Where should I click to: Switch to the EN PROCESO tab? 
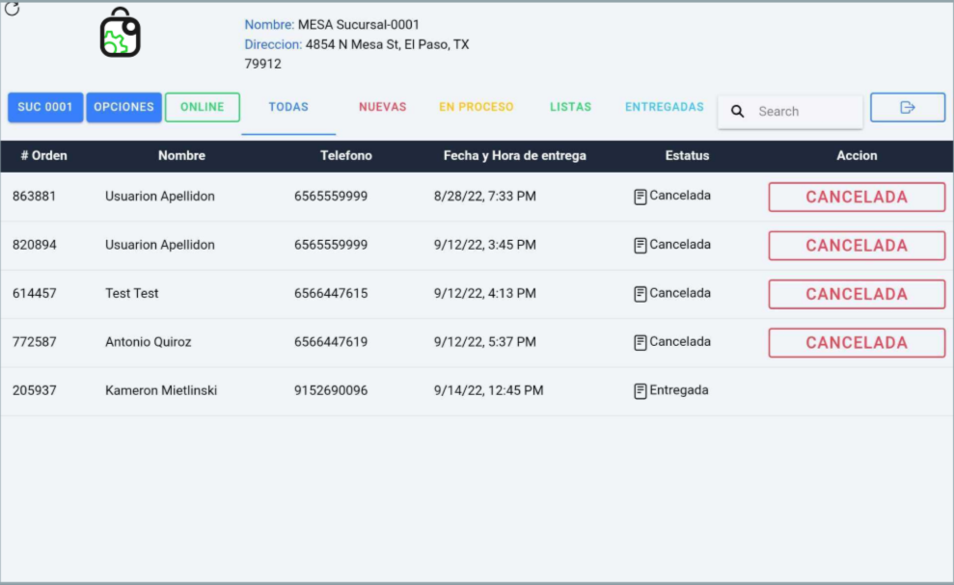pyautogui.click(x=477, y=107)
